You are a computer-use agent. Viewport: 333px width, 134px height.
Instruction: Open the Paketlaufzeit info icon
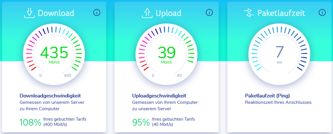pos(322,12)
